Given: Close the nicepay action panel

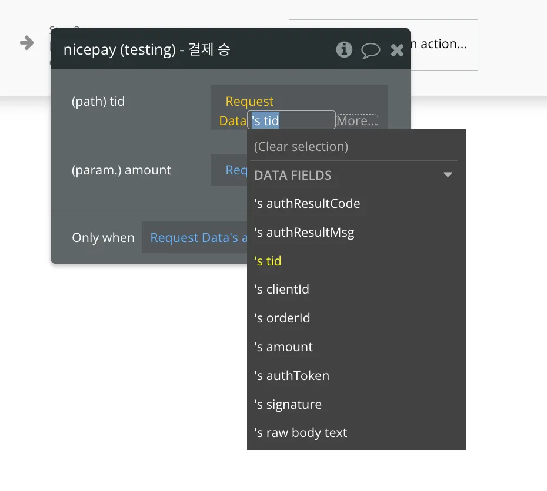Looking at the screenshot, I should pyautogui.click(x=397, y=51).
